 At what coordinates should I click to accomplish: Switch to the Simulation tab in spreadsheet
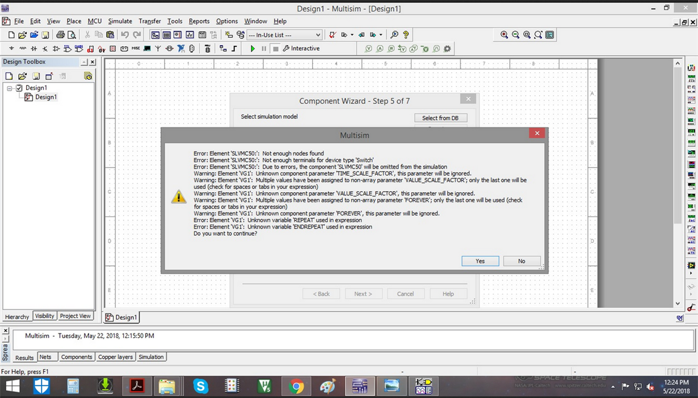coord(151,357)
